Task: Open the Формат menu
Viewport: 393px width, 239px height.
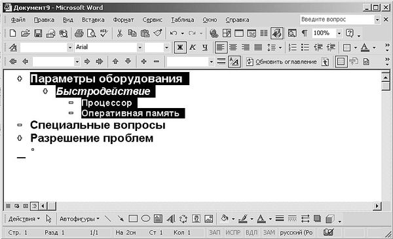Action: [123, 20]
